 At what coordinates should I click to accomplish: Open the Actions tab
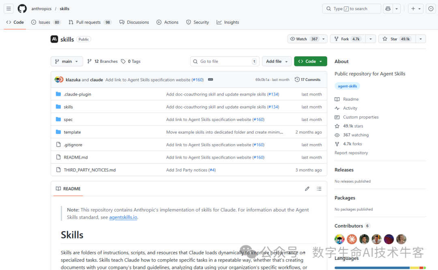(x=167, y=22)
